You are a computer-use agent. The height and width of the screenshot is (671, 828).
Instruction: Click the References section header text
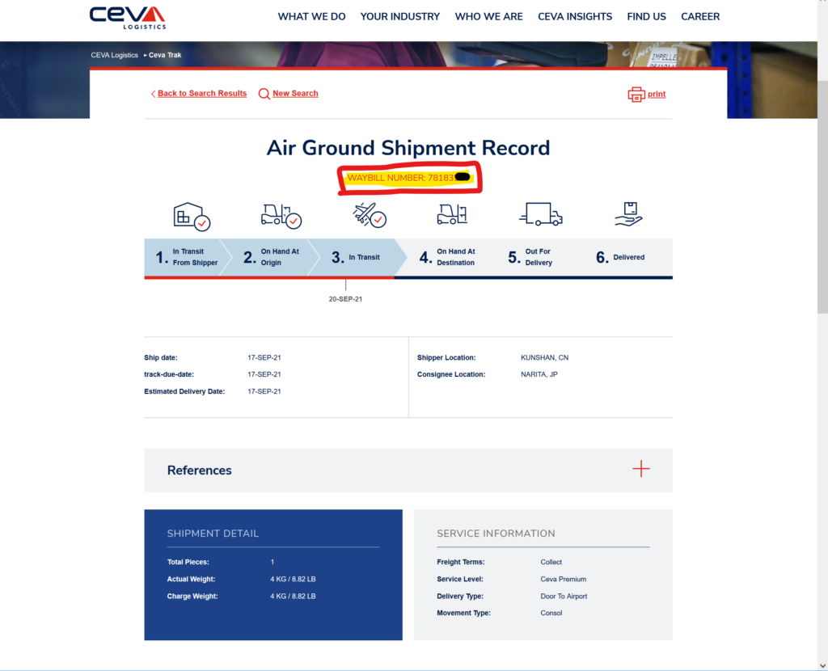(x=199, y=471)
